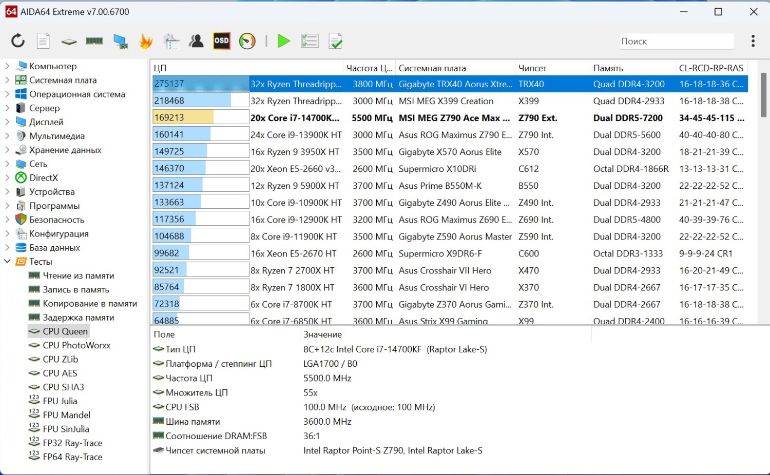Click the results checklist toolbar icon

coord(310,41)
